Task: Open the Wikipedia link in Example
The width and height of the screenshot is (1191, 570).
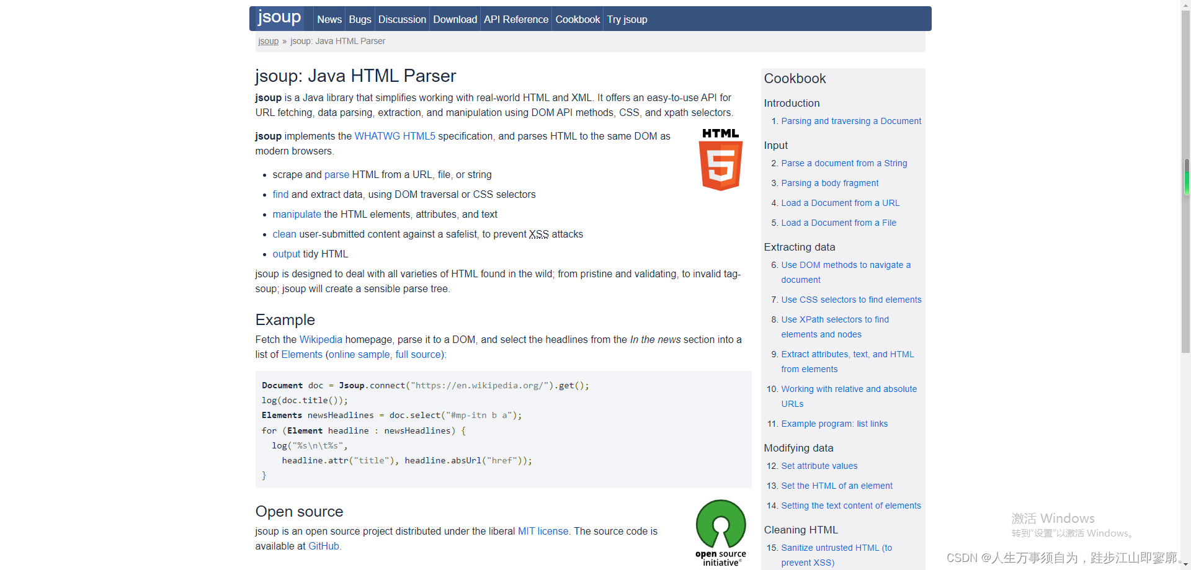Action: (x=321, y=339)
